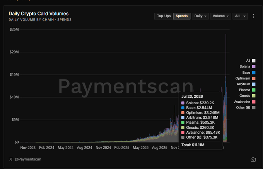This screenshot has width=263, height=169.
Task: Click the Nov 2024 axis label
Action: 103,148
